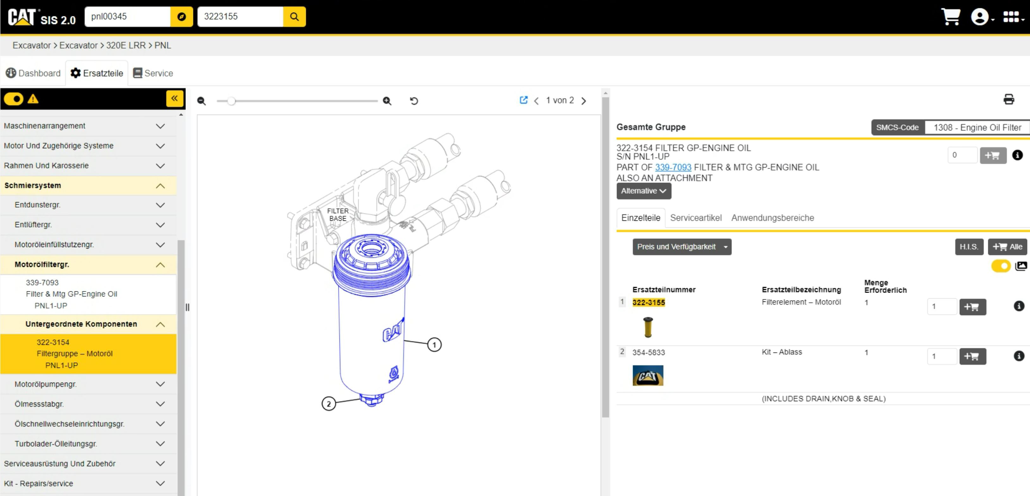Screen dimensions: 1030x496
Task: Toggle the yellow switch in sidebar header
Action: click(x=13, y=99)
